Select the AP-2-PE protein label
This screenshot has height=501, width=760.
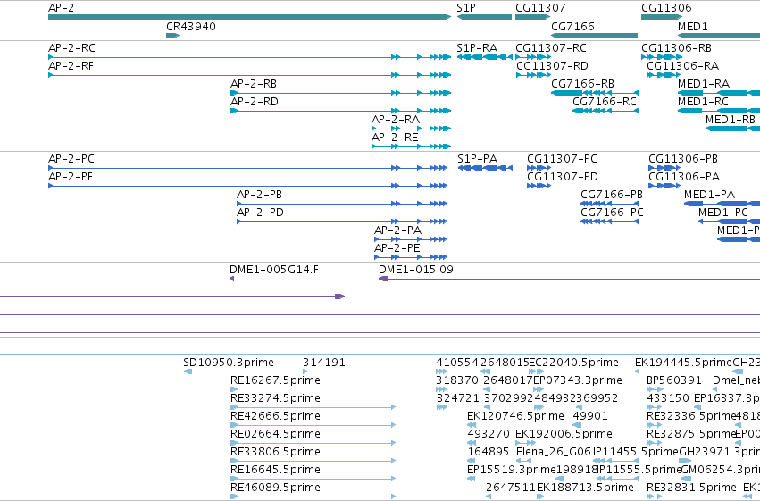397,248
